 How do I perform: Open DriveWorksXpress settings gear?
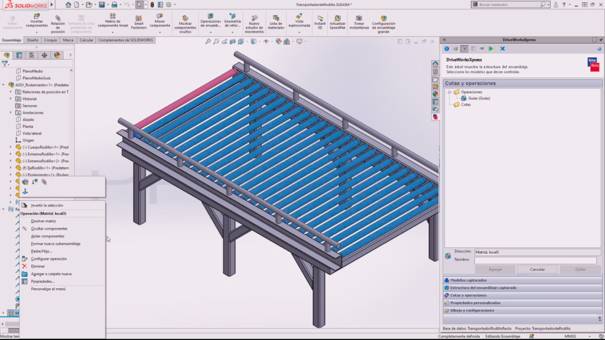[x=594, y=40]
